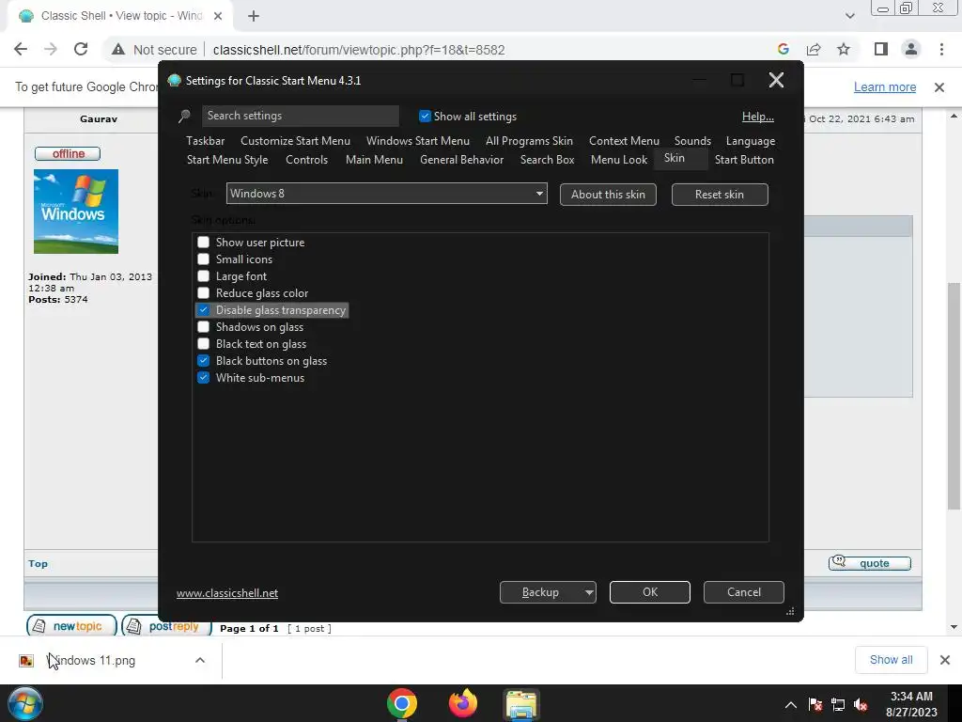Switch to the Taskbar tab

[206, 141]
